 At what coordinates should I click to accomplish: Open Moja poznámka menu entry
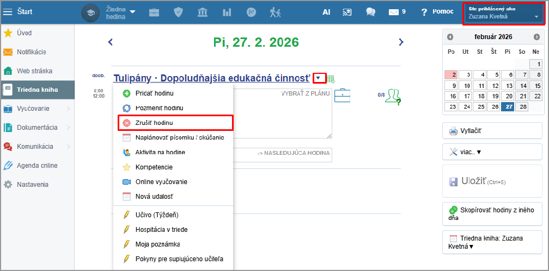tap(173, 244)
